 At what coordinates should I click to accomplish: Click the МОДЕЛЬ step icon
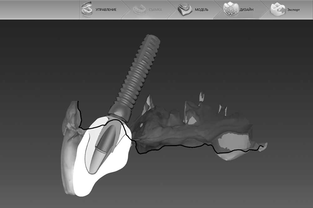point(185,10)
